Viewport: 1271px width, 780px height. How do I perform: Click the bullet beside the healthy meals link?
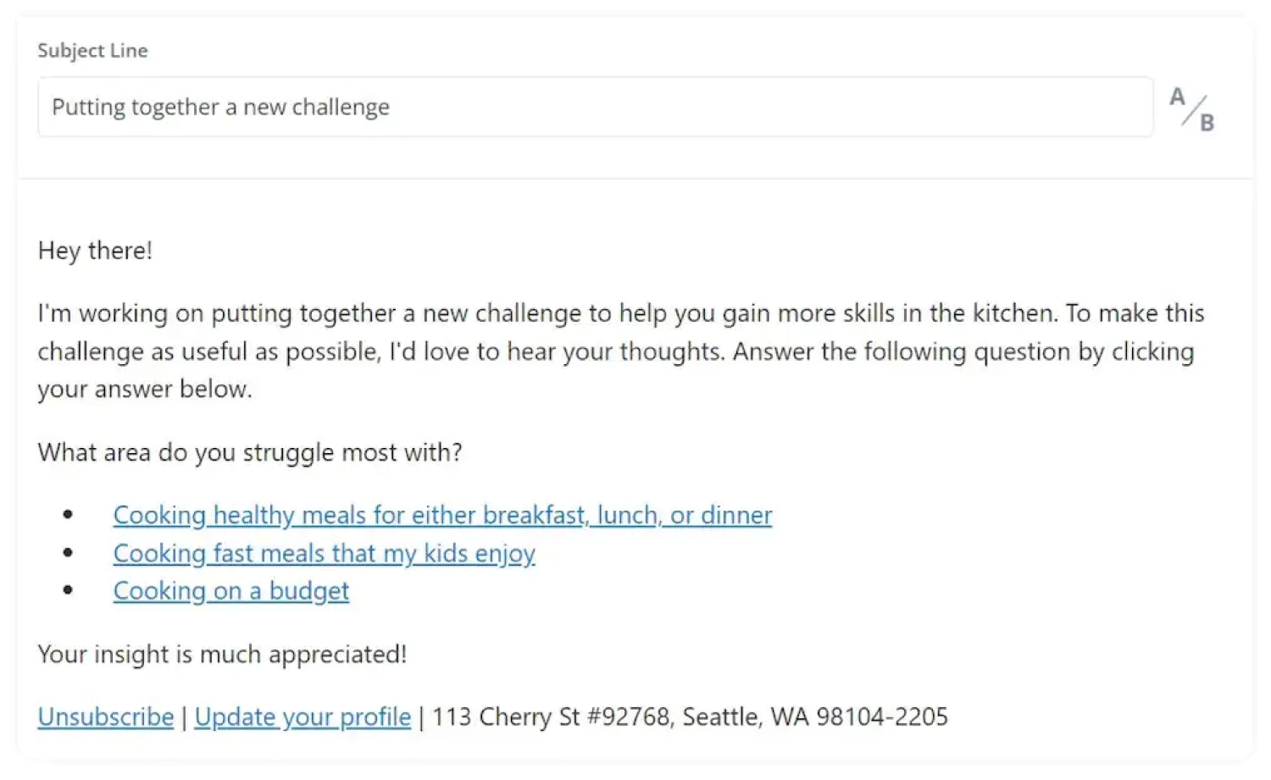[68, 515]
